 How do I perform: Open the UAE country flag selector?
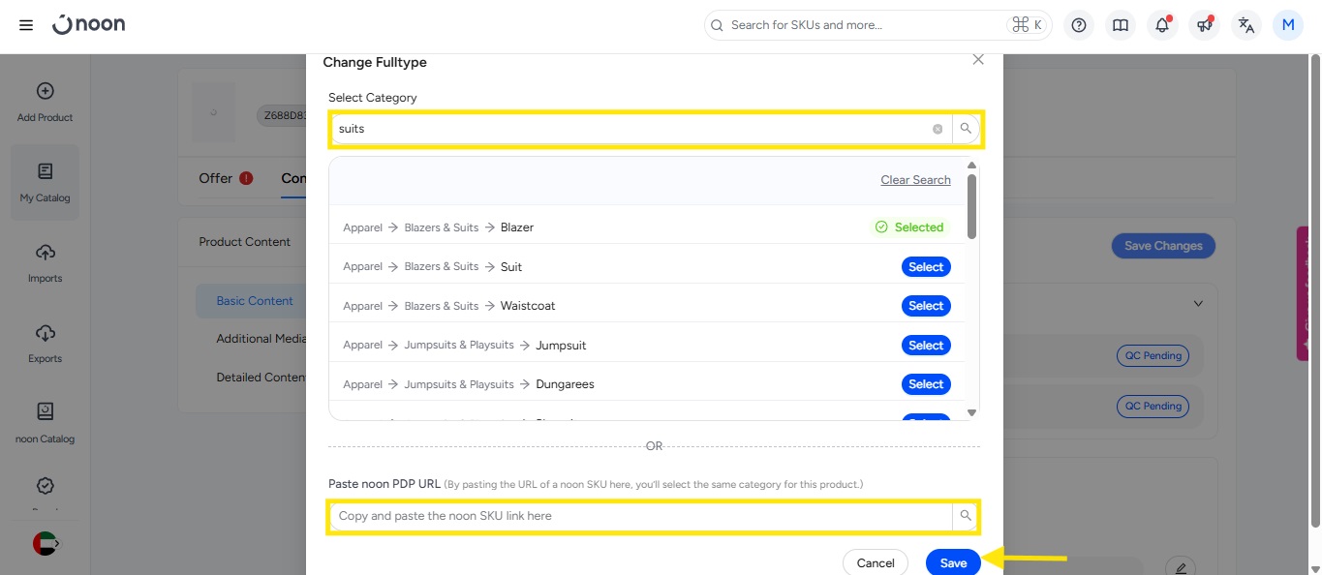click(46, 544)
